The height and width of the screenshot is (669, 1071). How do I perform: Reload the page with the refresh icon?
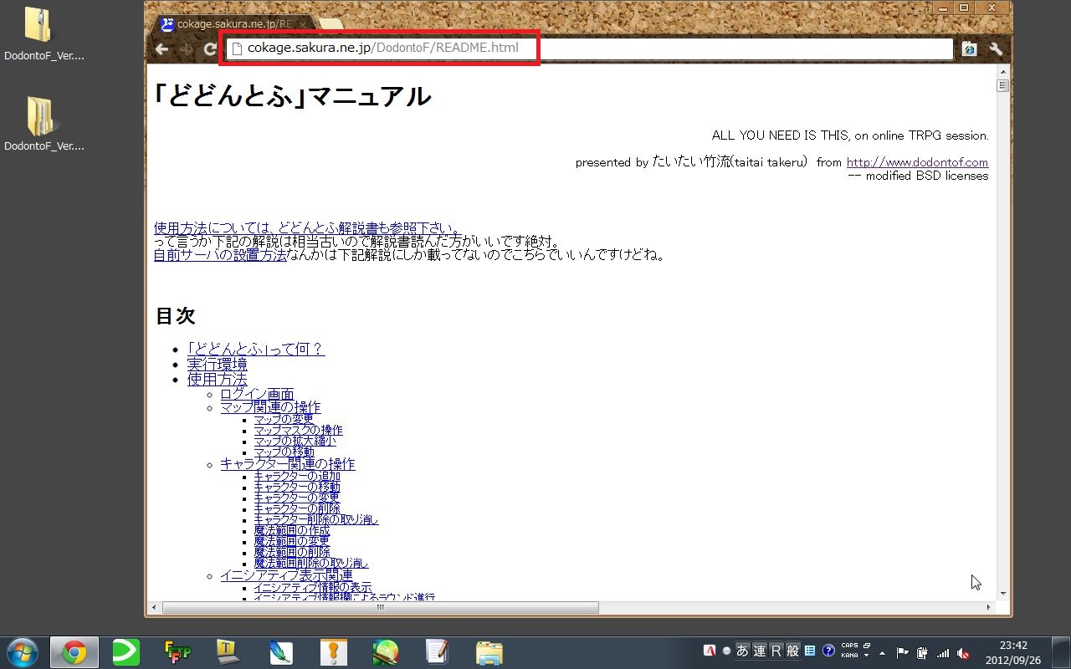tap(210, 49)
